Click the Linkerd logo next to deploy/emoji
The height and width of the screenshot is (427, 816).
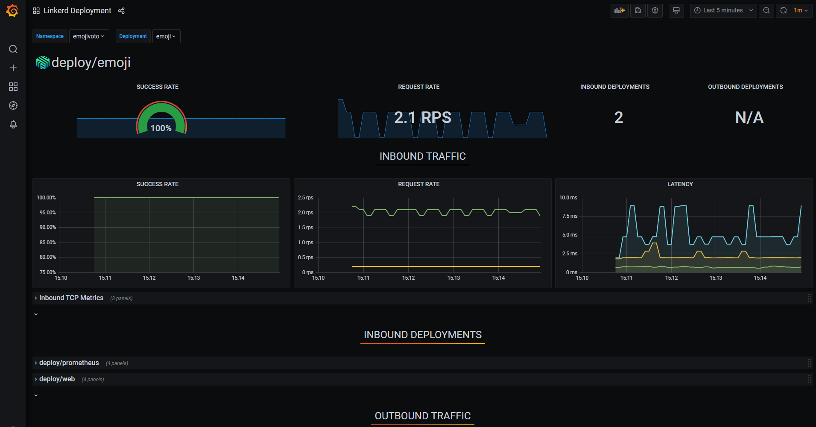[43, 62]
